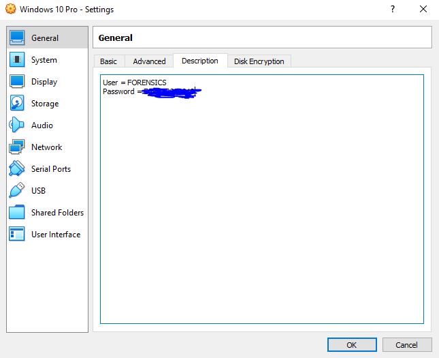Viewport: 439px width, 358px height.
Task: Select the Network computers icon
Action: pyautogui.click(x=16, y=147)
